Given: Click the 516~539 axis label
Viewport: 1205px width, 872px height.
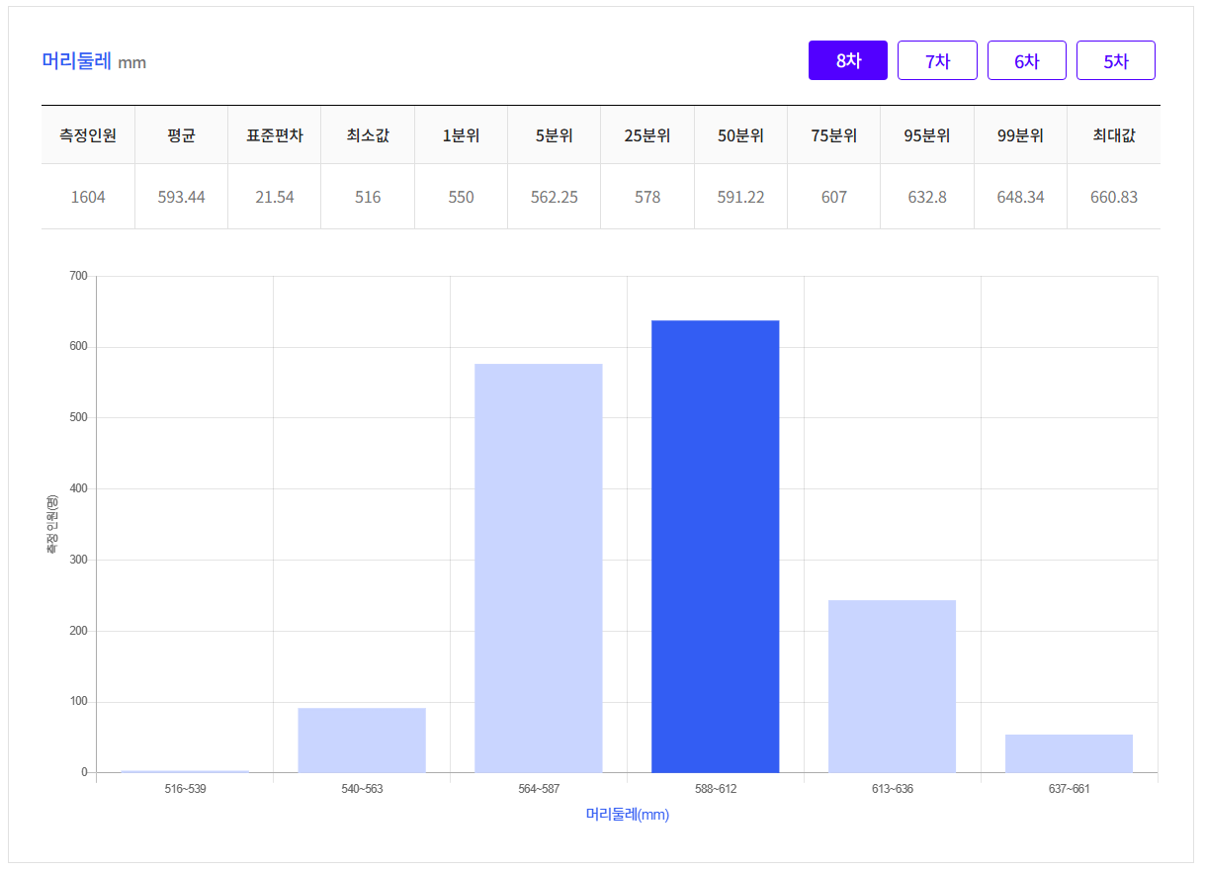Looking at the screenshot, I should (x=185, y=789).
